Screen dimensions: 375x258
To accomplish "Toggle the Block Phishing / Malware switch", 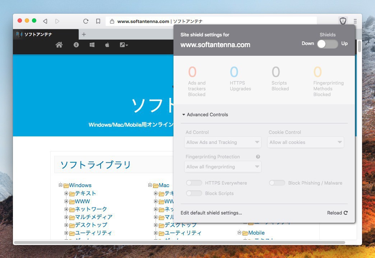I will pos(277,183).
